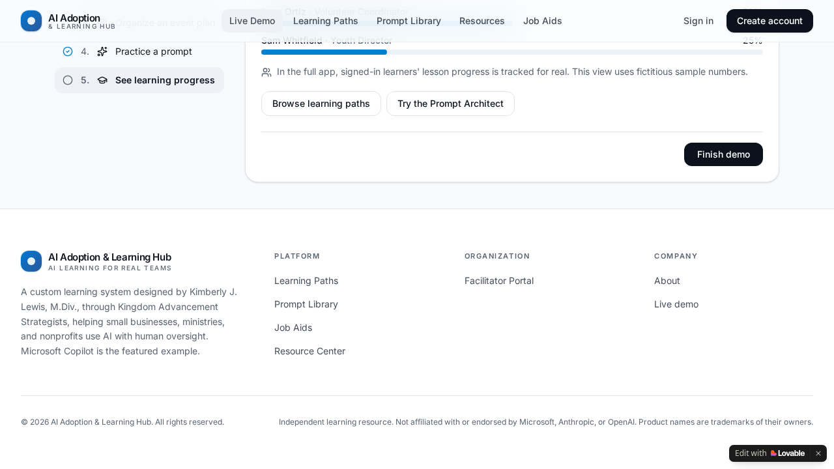This screenshot has height=469, width=834.
Task: Open footer Job Aids link
Action: 293,328
